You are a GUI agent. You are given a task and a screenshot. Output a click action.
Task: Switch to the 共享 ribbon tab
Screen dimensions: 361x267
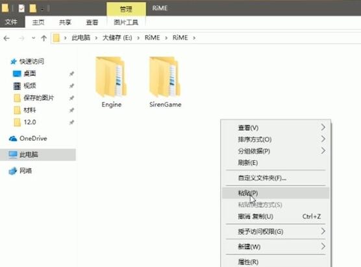(65, 22)
